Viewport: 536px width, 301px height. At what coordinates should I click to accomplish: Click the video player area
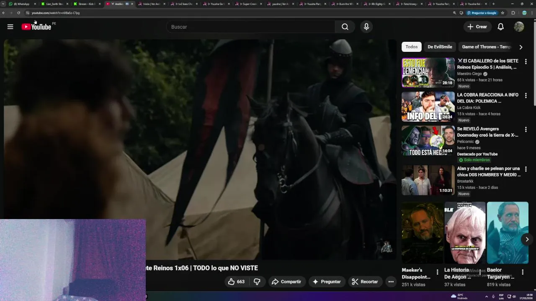(200, 150)
